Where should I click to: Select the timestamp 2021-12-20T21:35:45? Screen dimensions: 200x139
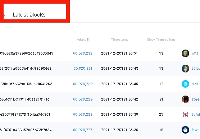(x=119, y=84)
